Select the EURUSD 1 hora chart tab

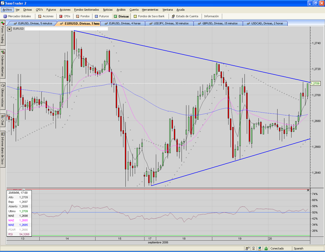point(79,23)
